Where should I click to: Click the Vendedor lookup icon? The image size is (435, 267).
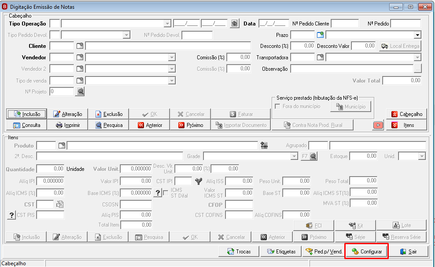[80, 57]
